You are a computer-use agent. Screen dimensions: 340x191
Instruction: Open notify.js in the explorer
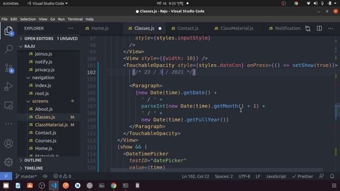click(44, 62)
